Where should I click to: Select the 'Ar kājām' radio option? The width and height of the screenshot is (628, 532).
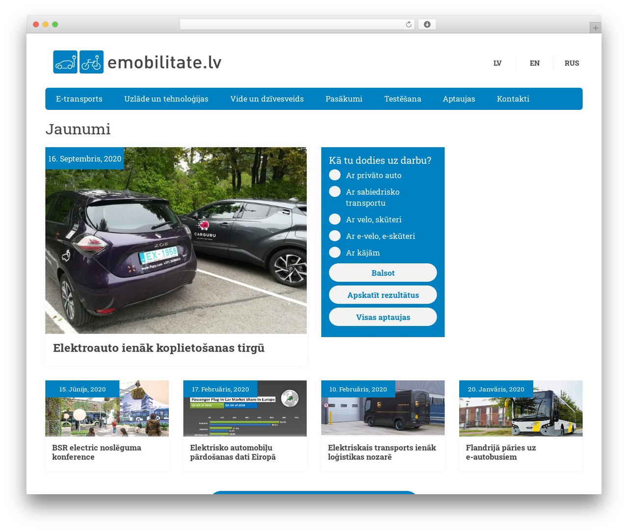coord(335,252)
